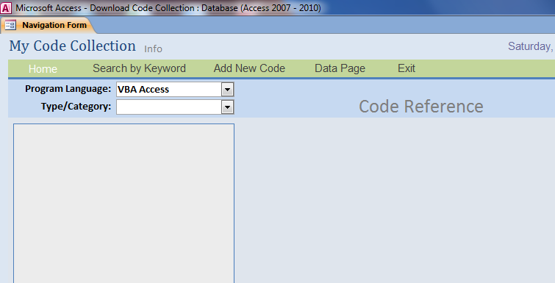Screen dimensions: 555x283
Task: Go to the Data Page tab
Action: tap(340, 68)
